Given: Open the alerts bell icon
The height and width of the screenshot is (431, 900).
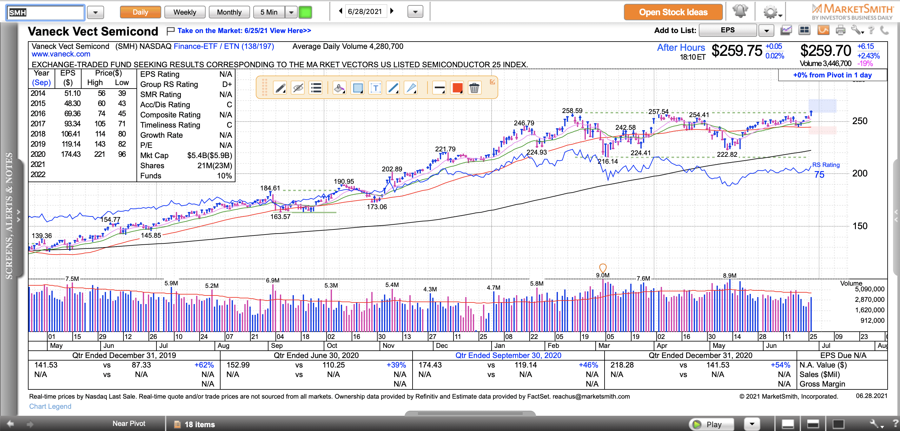Looking at the screenshot, I should (x=740, y=11).
